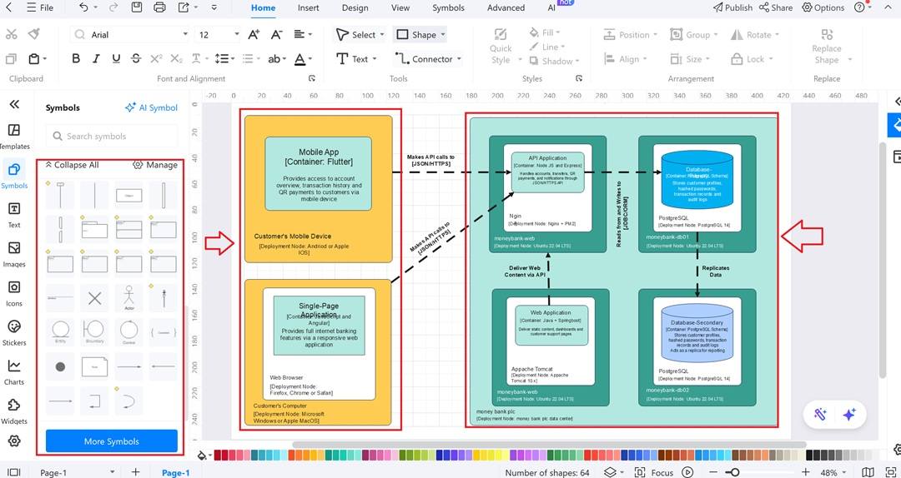Switch to the Insert ribbon tab

click(x=309, y=8)
